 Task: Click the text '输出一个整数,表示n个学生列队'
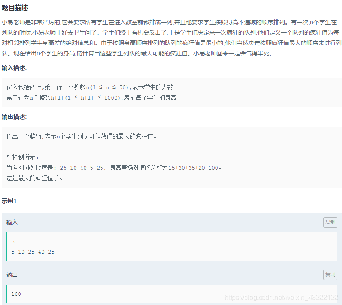coord(47,136)
